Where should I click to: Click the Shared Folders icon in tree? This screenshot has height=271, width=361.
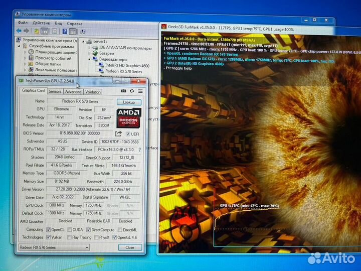coord(31,64)
